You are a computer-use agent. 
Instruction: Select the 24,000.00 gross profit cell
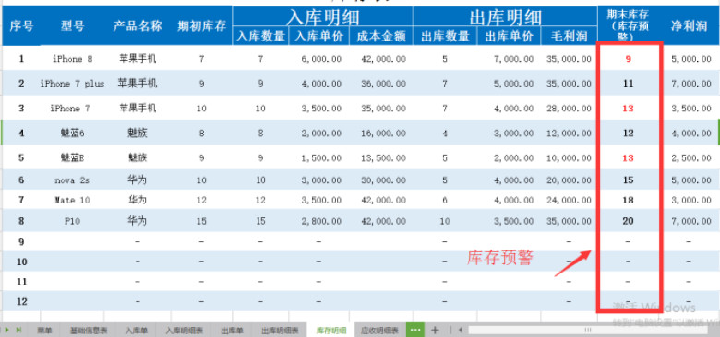pyautogui.click(x=569, y=200)
